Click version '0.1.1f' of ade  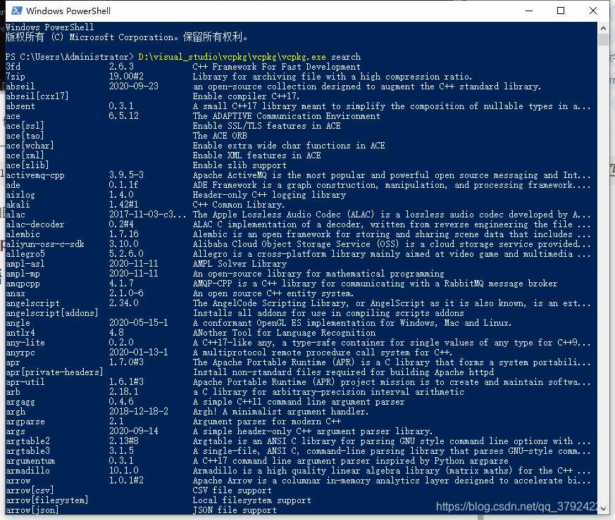pyautogui.click(x=123, y=185)
